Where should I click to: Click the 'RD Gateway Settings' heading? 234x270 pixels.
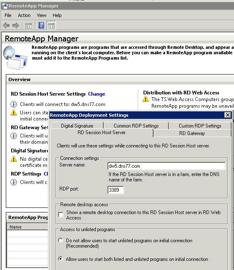[29, 128]
